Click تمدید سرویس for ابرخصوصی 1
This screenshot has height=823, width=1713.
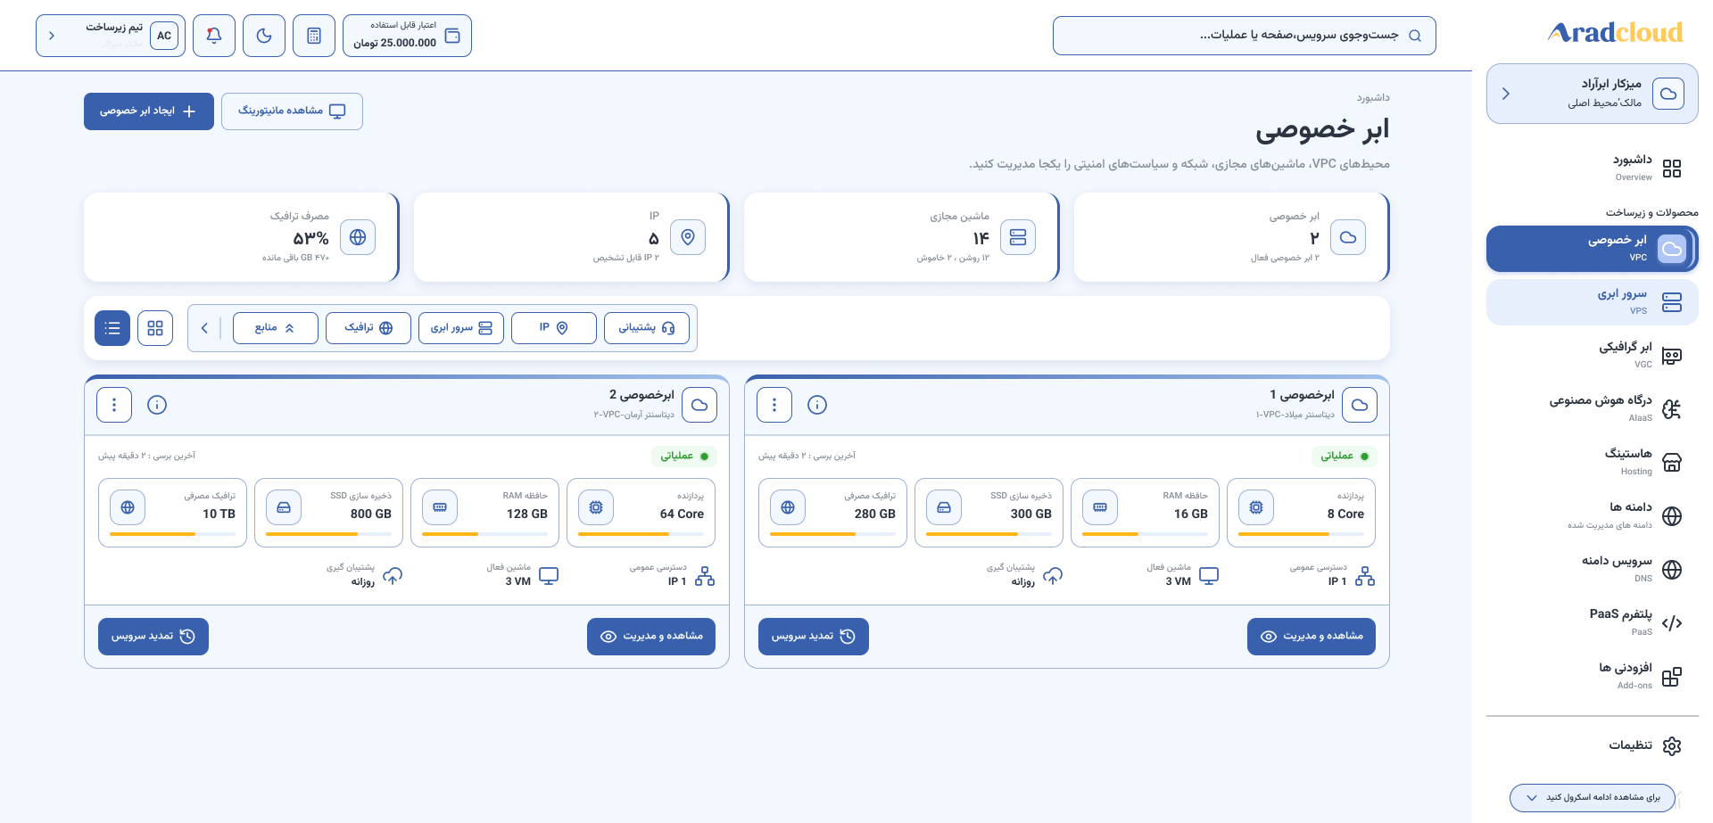click(x=814, y=637)
